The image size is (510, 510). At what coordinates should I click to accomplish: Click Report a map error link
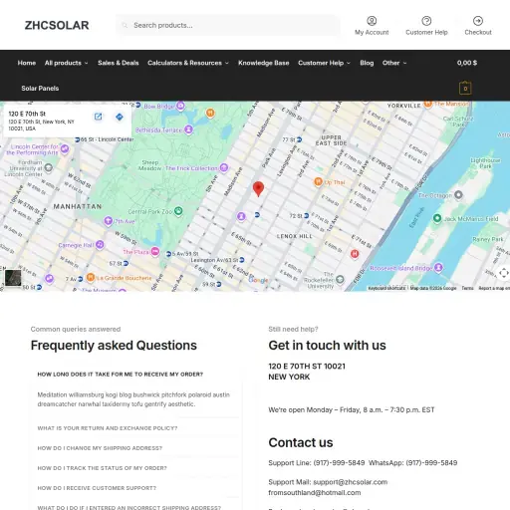point(494,288)
